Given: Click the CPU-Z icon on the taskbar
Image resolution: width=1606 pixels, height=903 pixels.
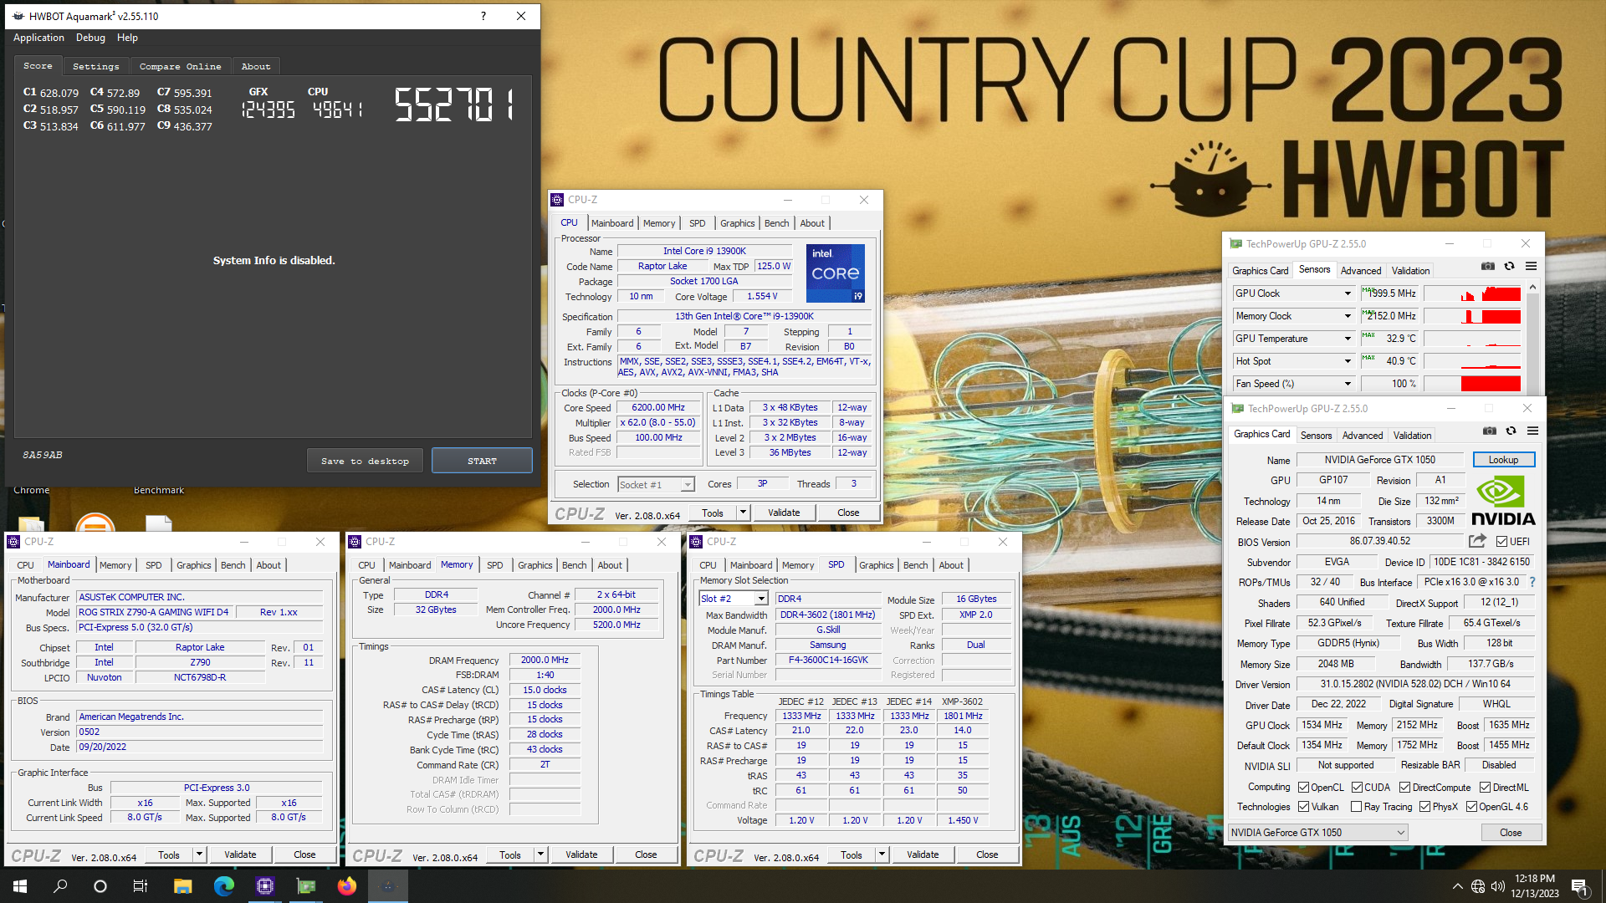Looking at the screenshot, I should (265, 886).
